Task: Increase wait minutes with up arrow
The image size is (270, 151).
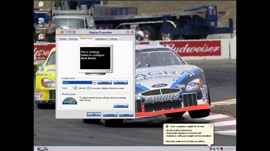Action: [76, 87]
